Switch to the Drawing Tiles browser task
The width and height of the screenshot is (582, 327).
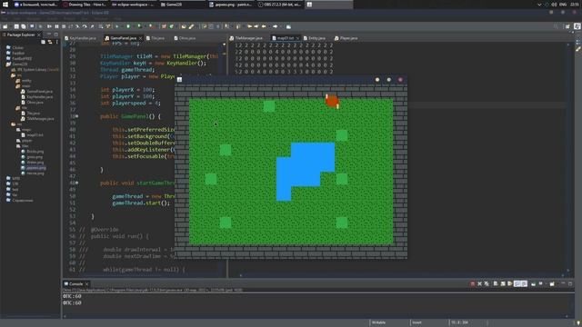click(x=84, y=5)
